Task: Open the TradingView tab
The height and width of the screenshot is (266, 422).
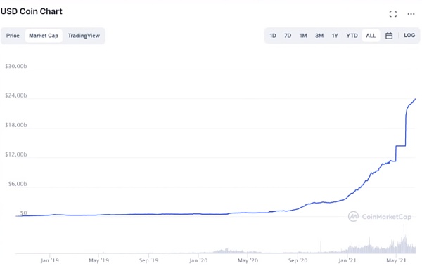Action: pos(84,36)
